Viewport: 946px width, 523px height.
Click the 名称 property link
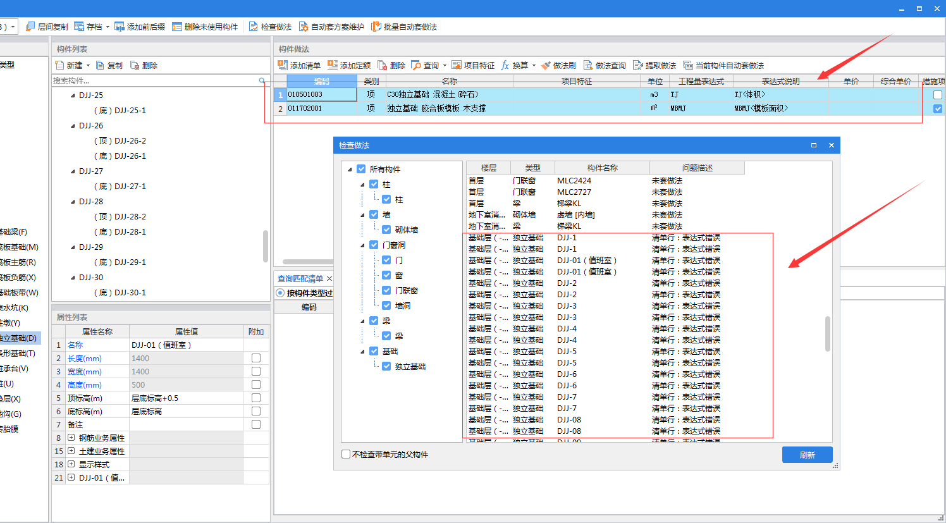pos(75,345)
